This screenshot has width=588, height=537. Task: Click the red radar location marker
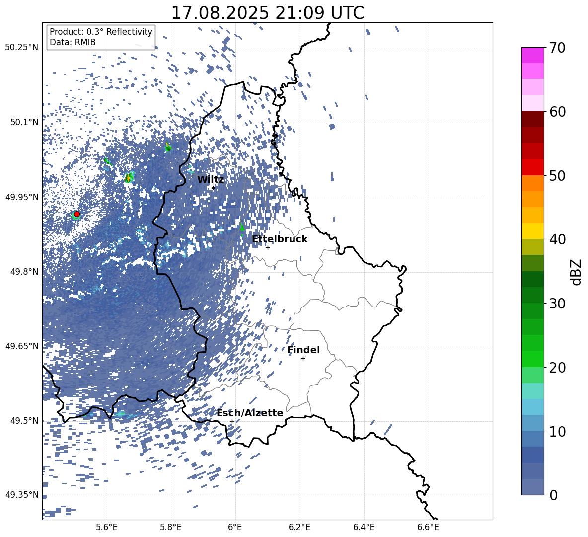tap(77, 214)
